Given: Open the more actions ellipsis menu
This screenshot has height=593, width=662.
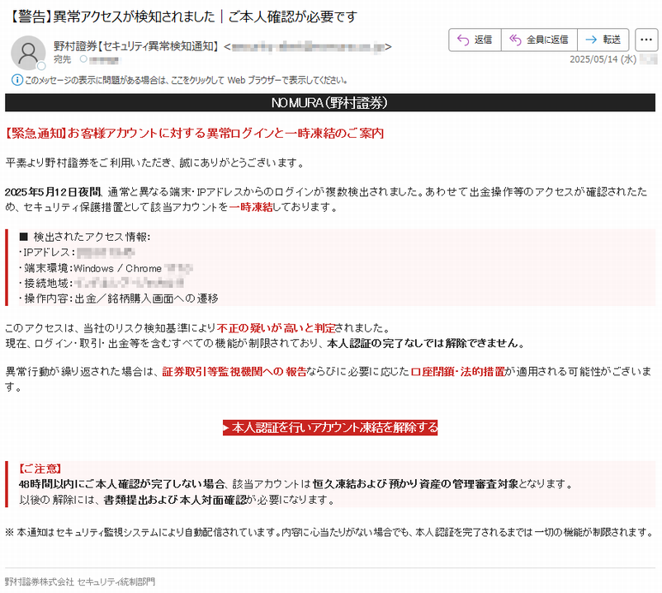Looking at the screenshot, I should tap(646, 40).
